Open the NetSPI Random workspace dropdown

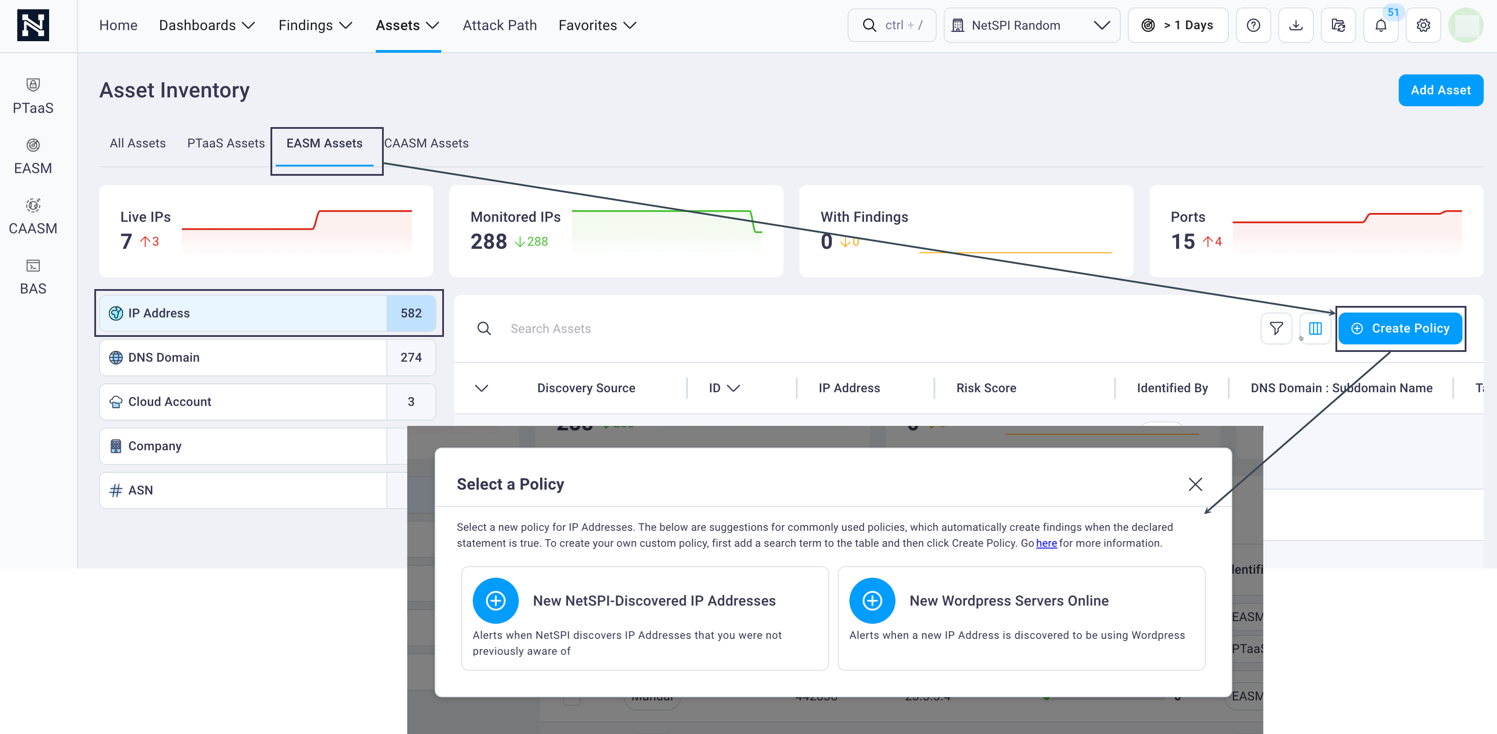pyautogui.click(x=1031, y=25)
